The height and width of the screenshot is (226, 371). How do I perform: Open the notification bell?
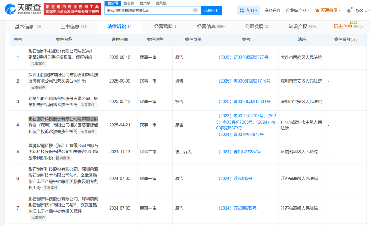pyautogui.click(x=349, y=10)
